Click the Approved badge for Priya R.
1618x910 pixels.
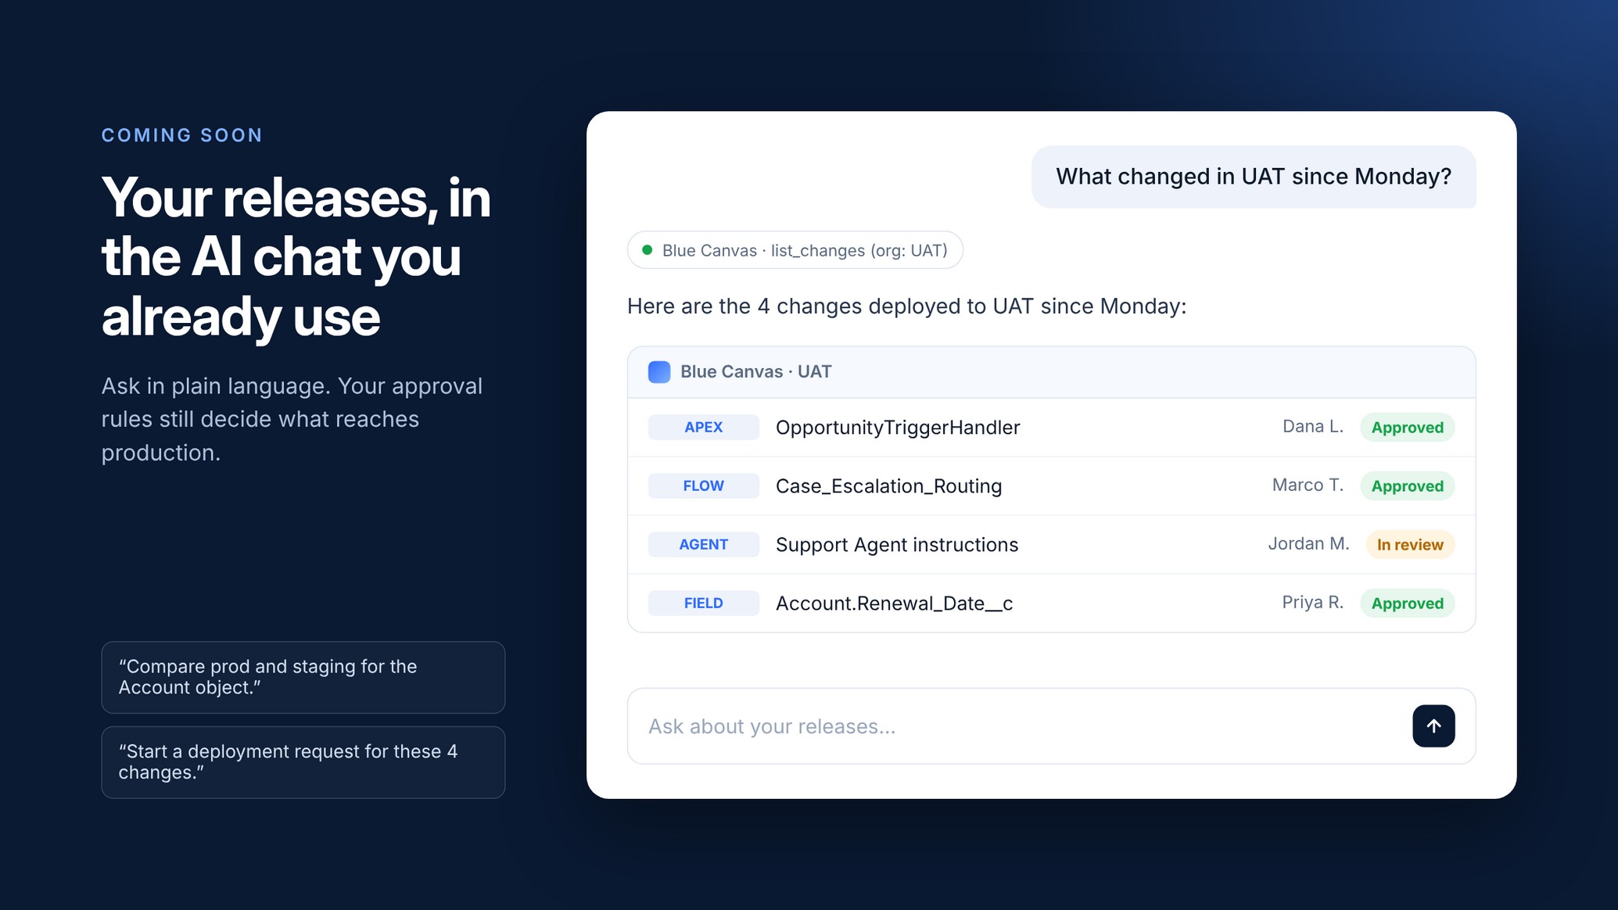pos(1407,603)
